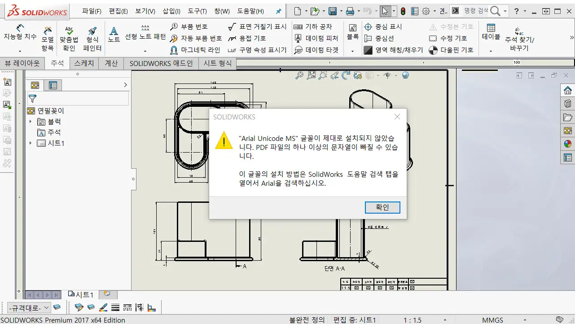The width and height of the screenshot is (575, 324).
Task: Open the Save icon dropdown arrow
Action: (x=341, y=11)
